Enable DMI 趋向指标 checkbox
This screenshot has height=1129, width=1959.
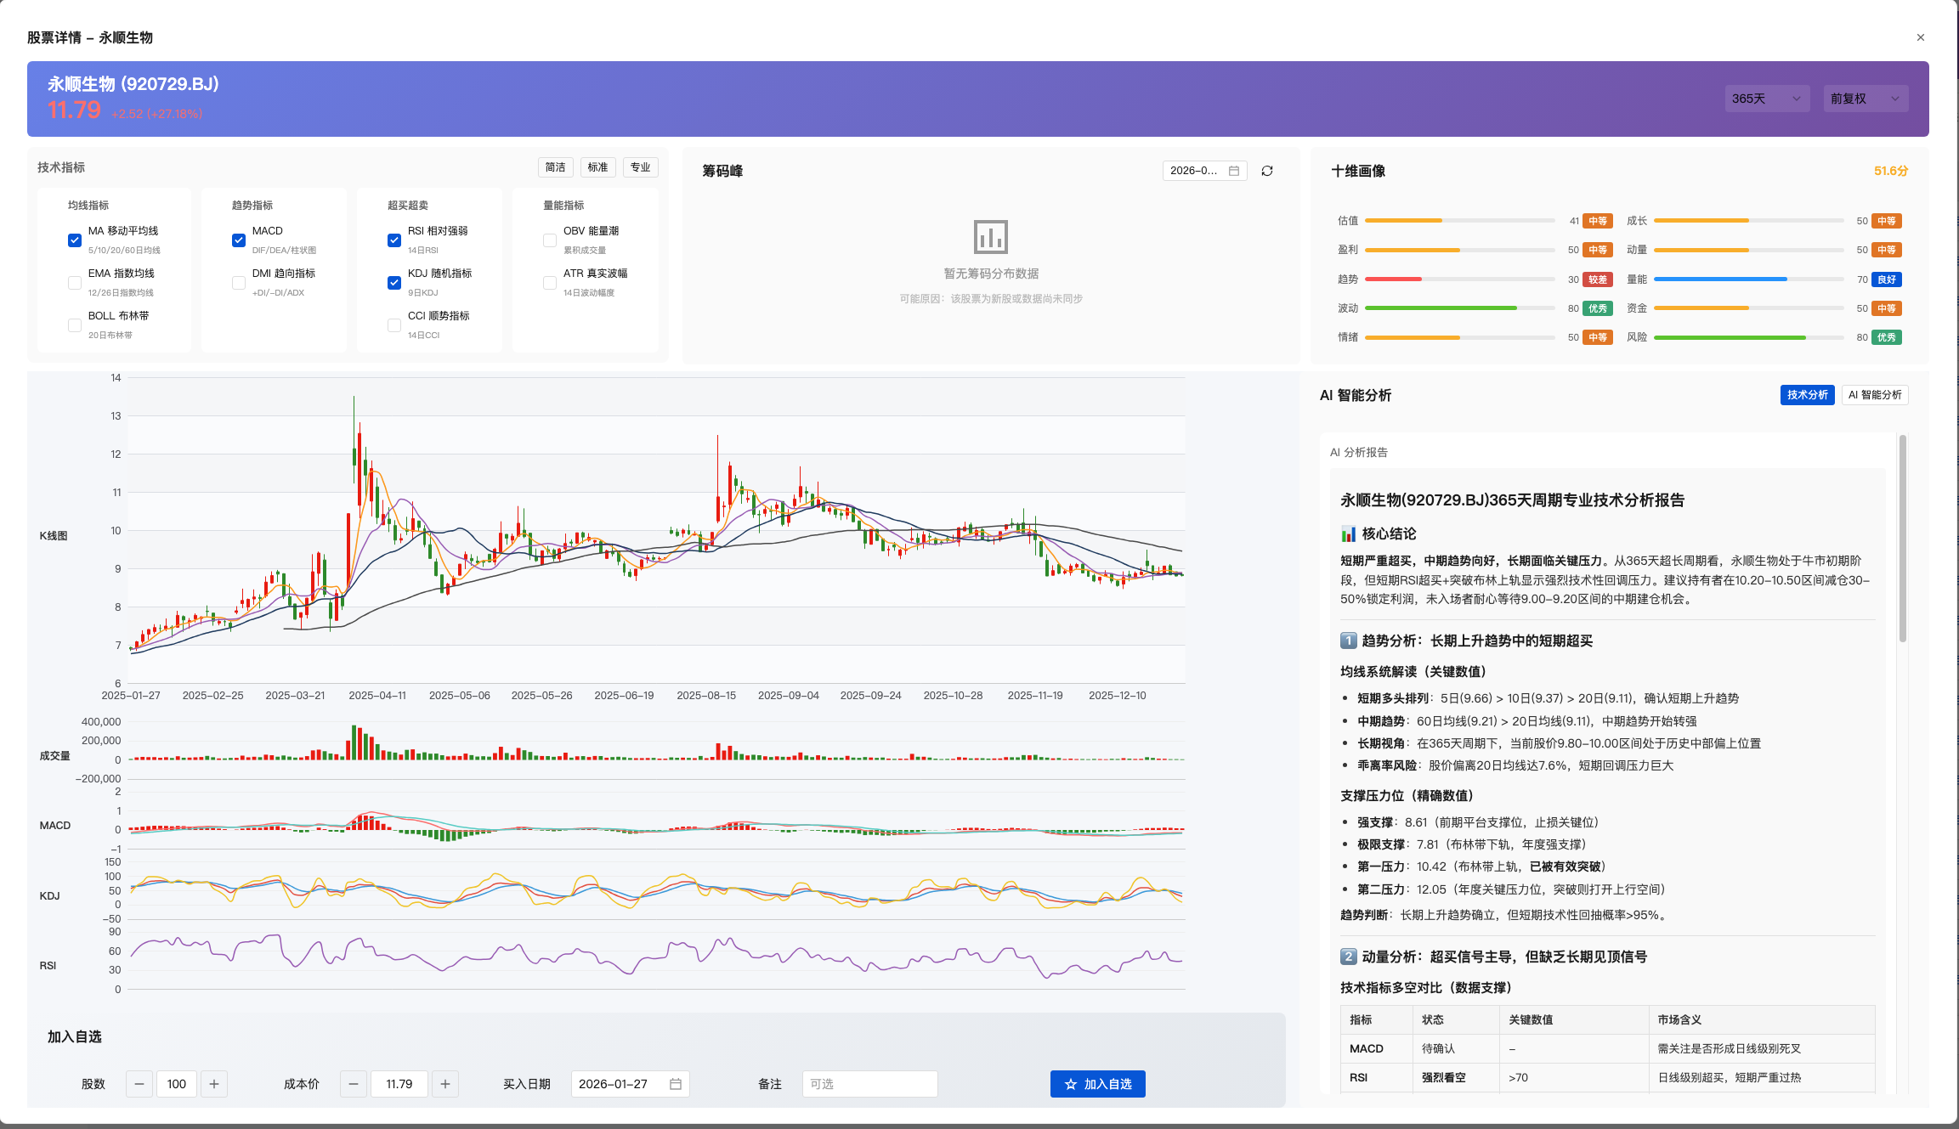point(239,282)
